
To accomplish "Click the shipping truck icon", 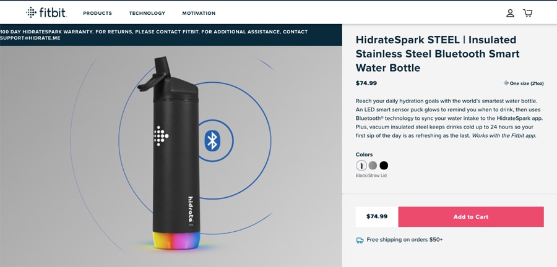I will [360, 240].
